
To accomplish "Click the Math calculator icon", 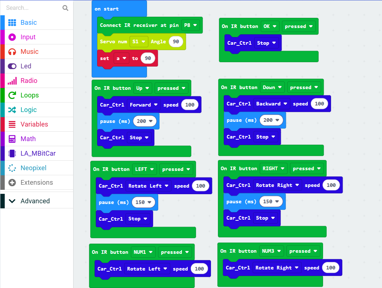I will [x=12, y=139].
